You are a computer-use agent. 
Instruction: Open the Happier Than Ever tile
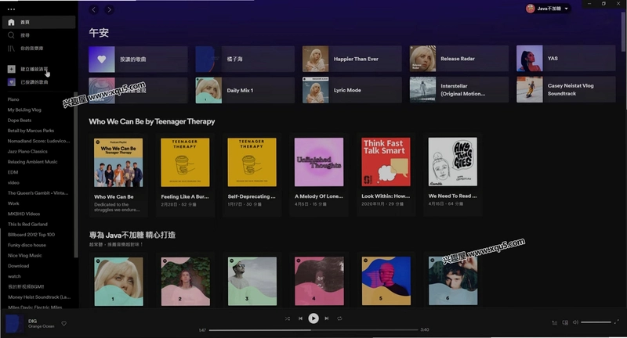point(352,59)
